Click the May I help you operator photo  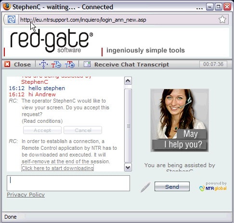(x=180, y=120)
